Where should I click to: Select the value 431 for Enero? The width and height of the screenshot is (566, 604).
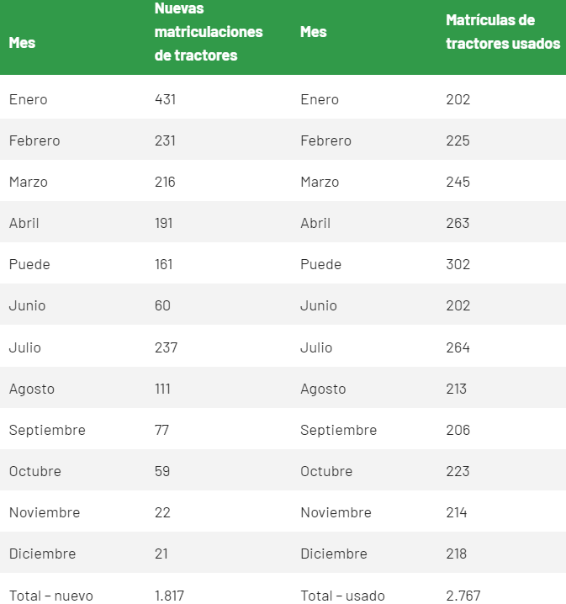(165, 99)
